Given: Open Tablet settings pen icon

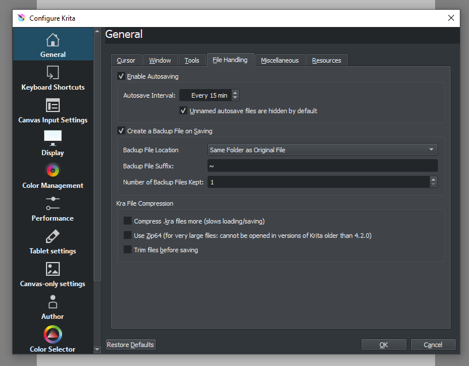Looking at the screenshot, I should (53, 236).
